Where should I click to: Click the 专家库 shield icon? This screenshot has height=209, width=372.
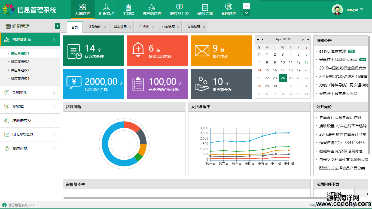[x=7, y=107]
